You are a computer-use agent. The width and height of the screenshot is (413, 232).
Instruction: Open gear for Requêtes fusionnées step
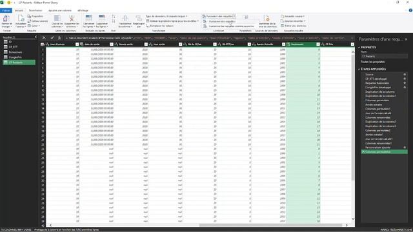click(x=405, y=83)
